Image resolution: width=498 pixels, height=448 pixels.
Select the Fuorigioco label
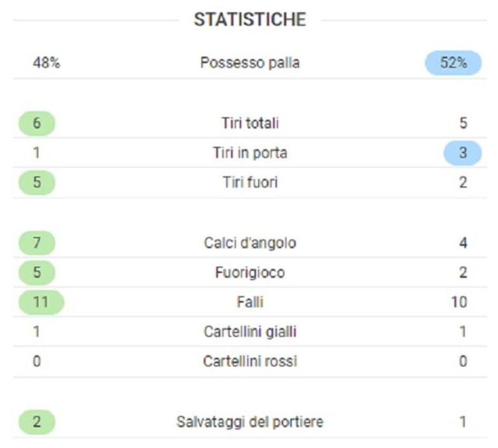tap(250, 273)
